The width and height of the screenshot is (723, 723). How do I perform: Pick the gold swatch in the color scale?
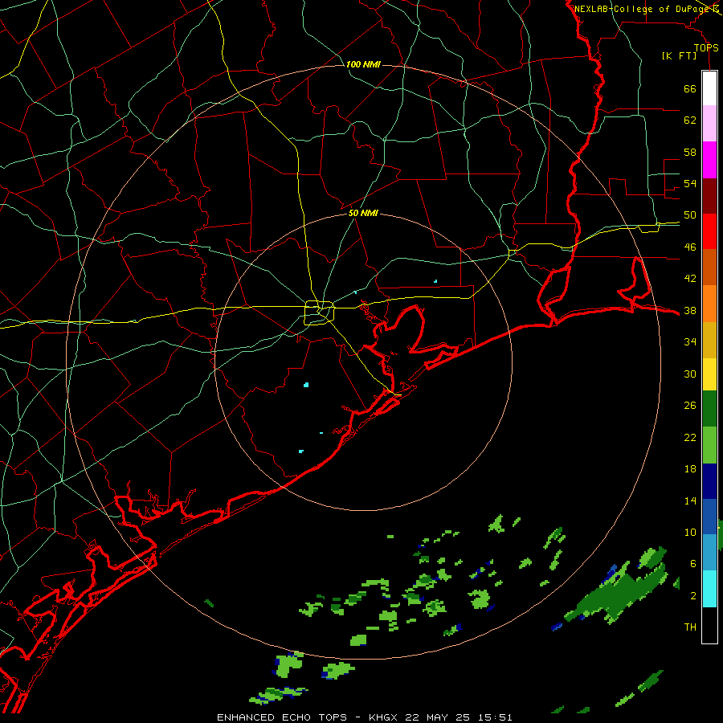click(x=709, y=340)
